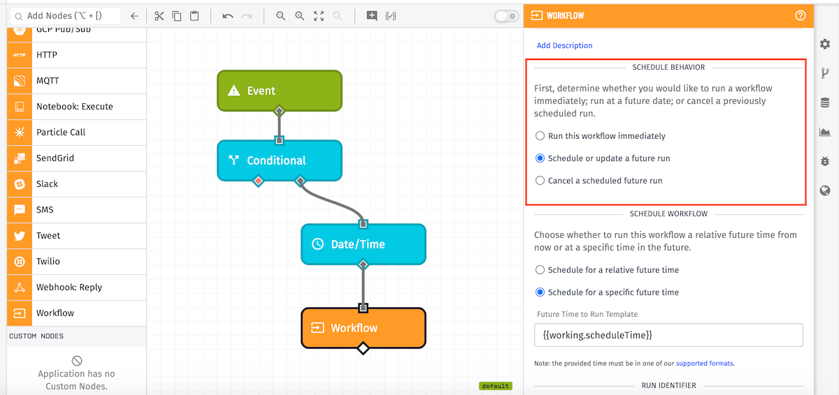Open the supported formats link
Screen dimensions: 839x395
[705, 364]
